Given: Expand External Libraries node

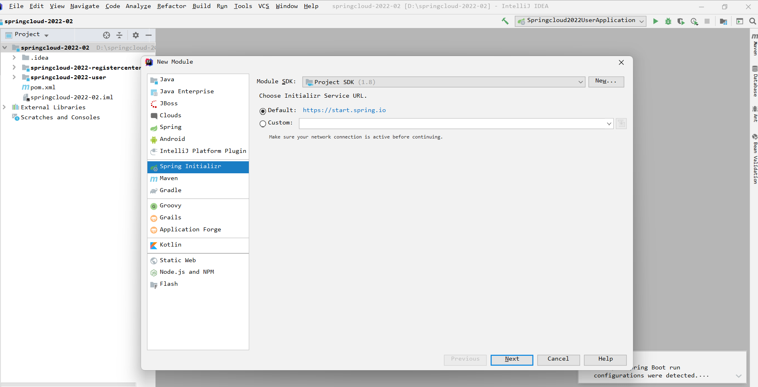Looking at the screenshot, I should point(5,107).
